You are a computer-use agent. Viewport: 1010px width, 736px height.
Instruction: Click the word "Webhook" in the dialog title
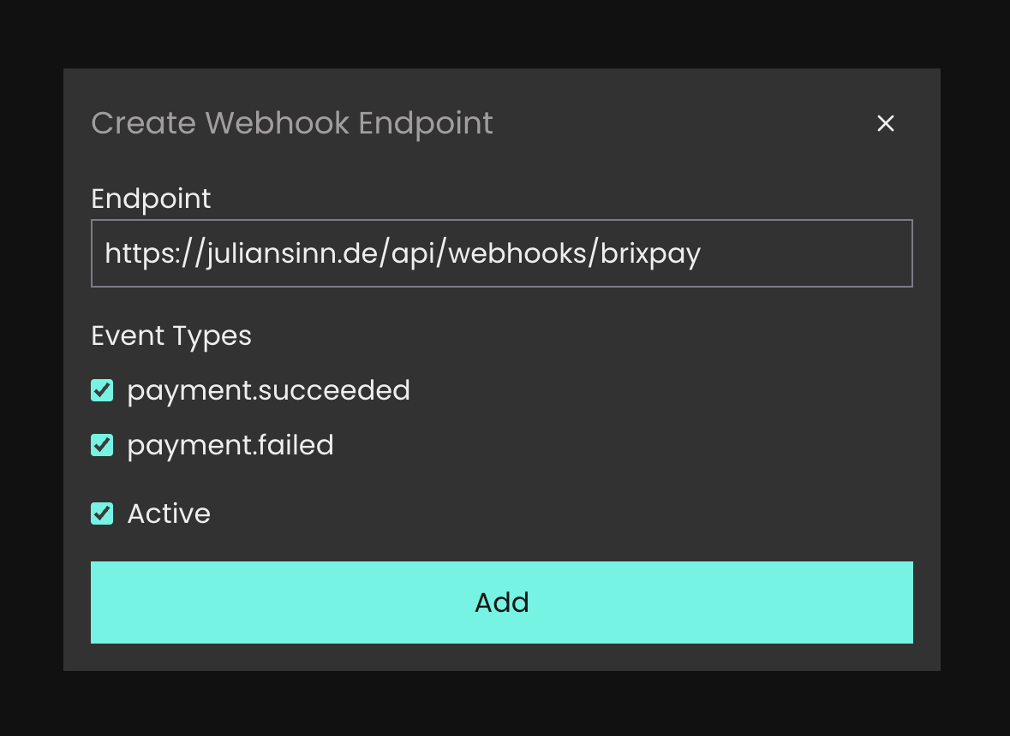[278, 123]
